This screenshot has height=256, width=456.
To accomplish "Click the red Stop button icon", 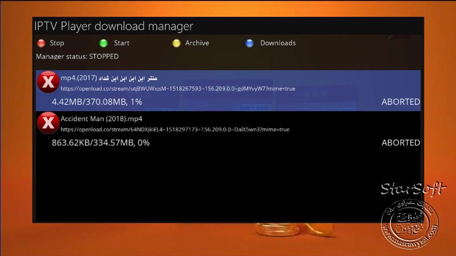I will pyautogui.click(x=41, y=43).
